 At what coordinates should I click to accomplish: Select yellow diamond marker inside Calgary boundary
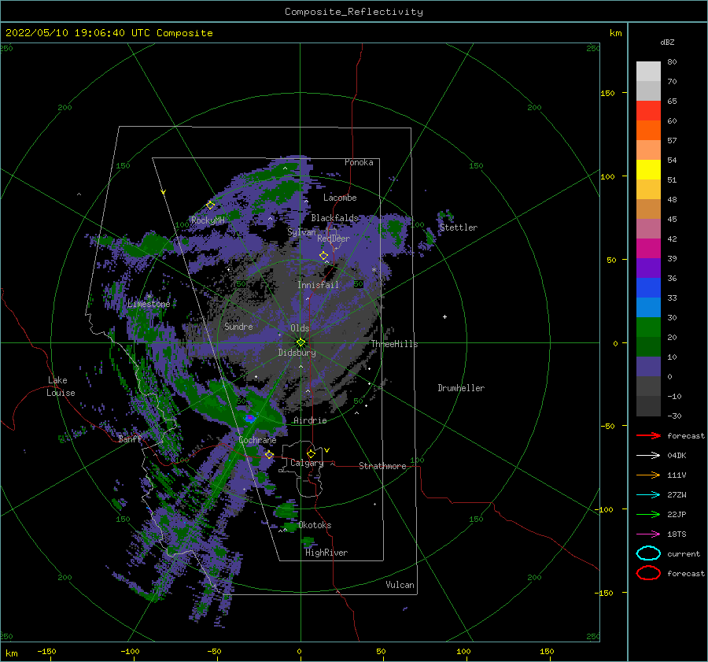click(311, 453)
